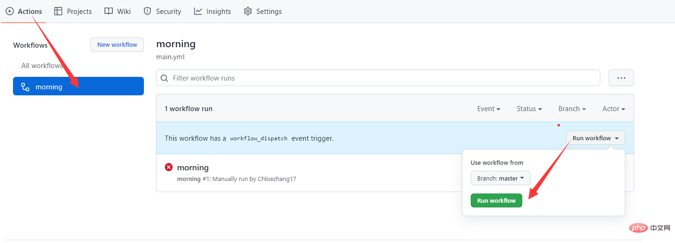The height and width of the screenshot is (243, 675).
Task: Select All workflows in sidebar
Action: click(x=42, y=66)
